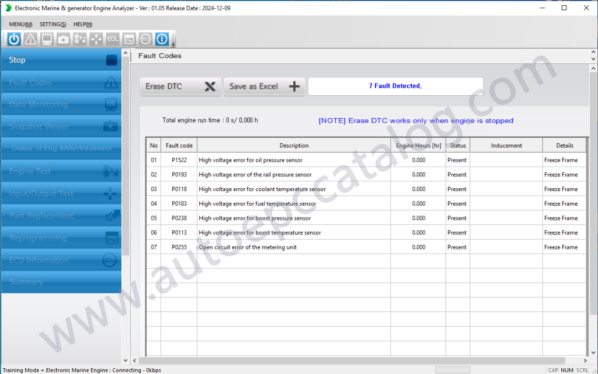Click the input/output test arrows toolbar icon
The image size is (598, 374).
[96, 39]
